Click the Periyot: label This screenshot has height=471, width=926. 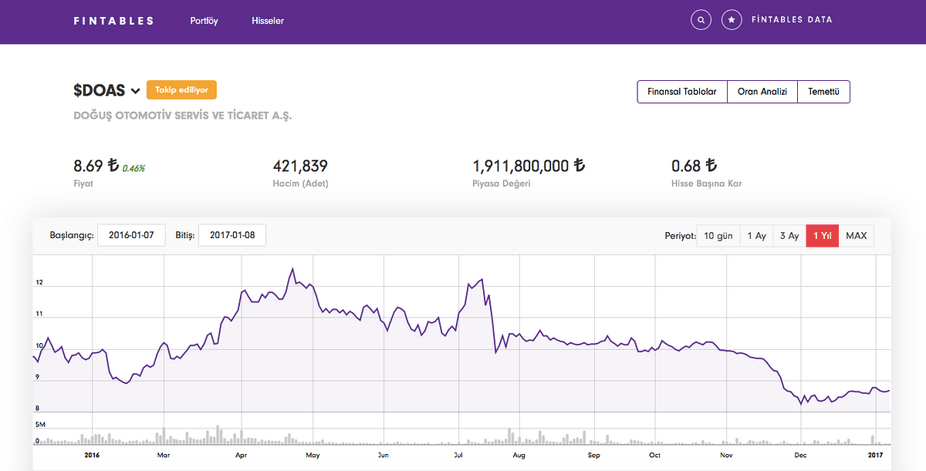[679, 236]
